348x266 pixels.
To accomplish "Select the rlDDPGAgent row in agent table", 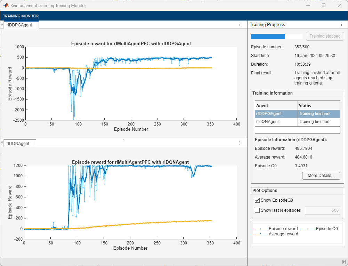I will [297, 114].
